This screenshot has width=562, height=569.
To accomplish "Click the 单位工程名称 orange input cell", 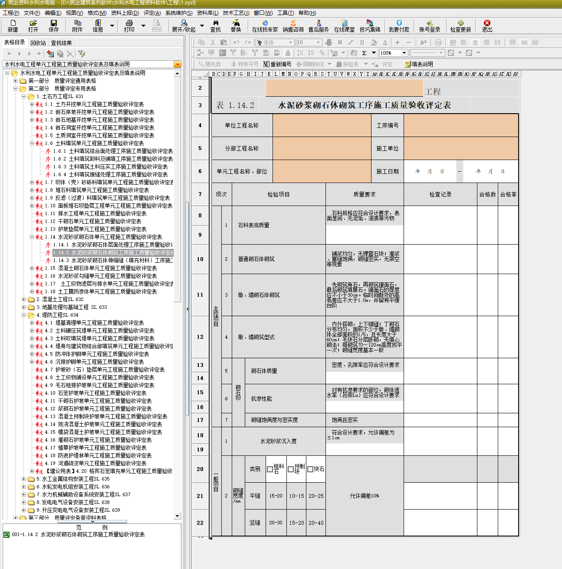I will (322, 125).
